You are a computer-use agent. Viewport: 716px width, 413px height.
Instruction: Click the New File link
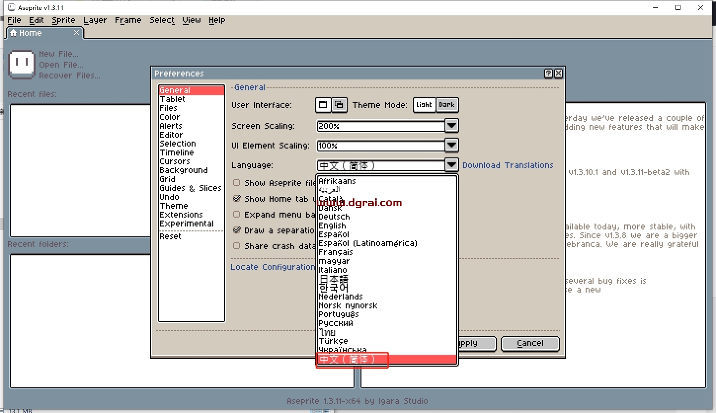58,54
